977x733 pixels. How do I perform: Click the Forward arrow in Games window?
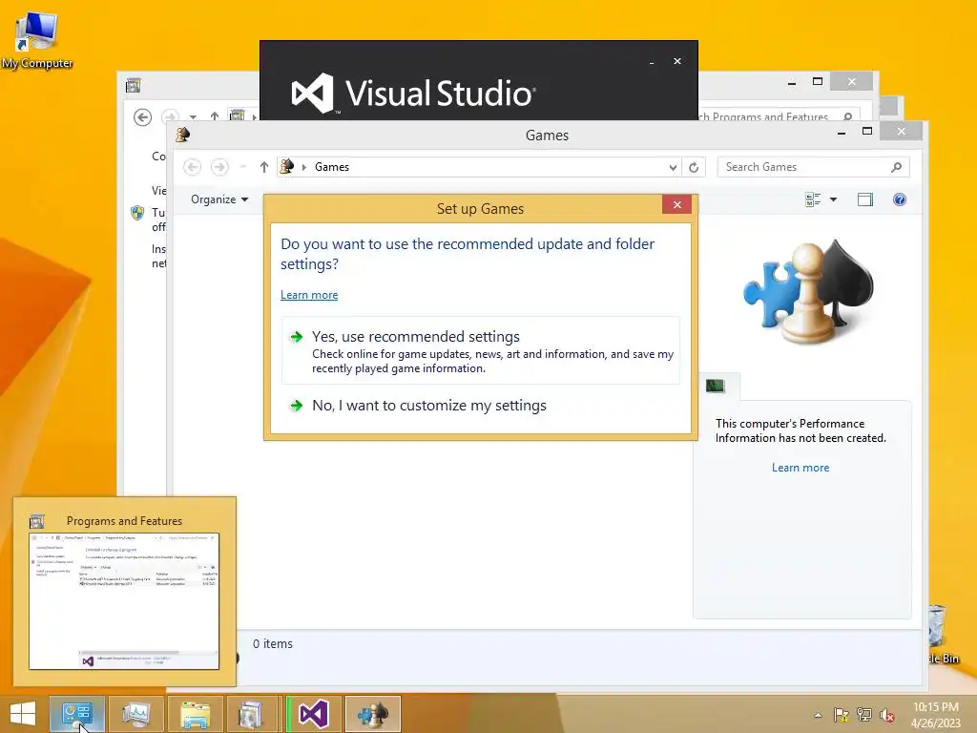[219, 167]
